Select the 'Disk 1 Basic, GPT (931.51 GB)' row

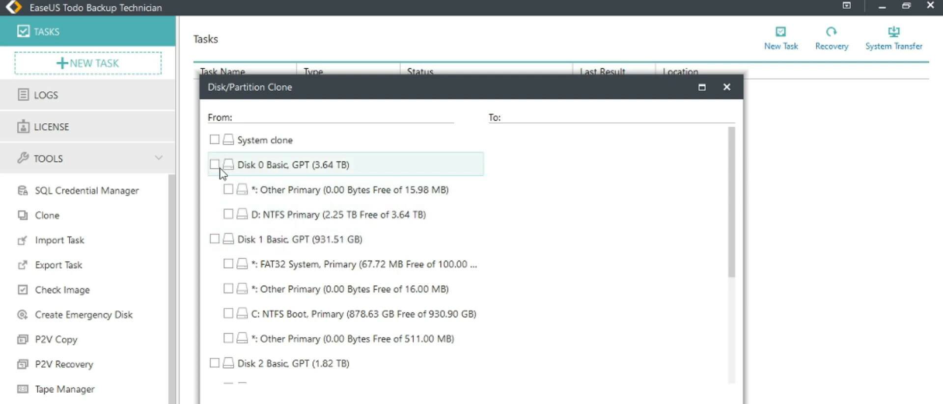(346, 239)
